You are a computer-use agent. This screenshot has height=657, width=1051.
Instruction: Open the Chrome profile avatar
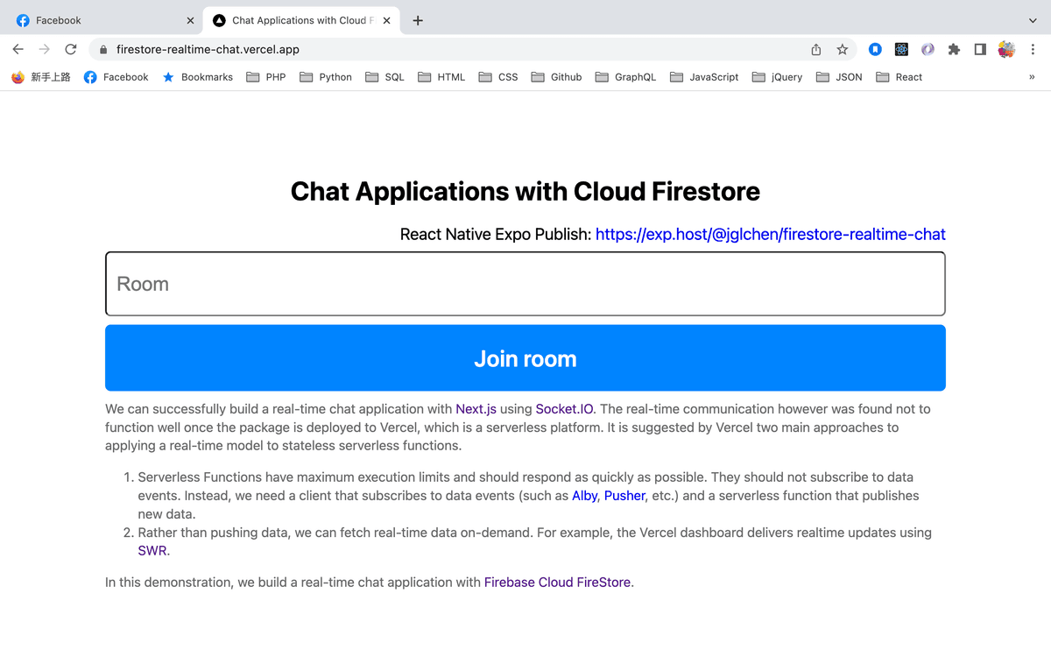[1006, 49]
